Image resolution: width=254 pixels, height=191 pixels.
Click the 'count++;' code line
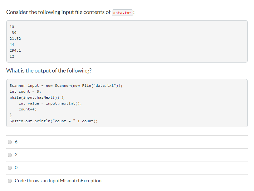coord(27,109)
